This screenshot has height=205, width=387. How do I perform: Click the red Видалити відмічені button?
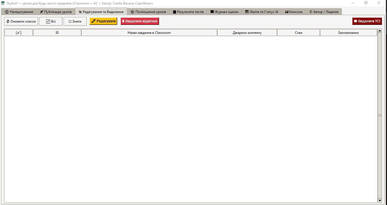140,21
